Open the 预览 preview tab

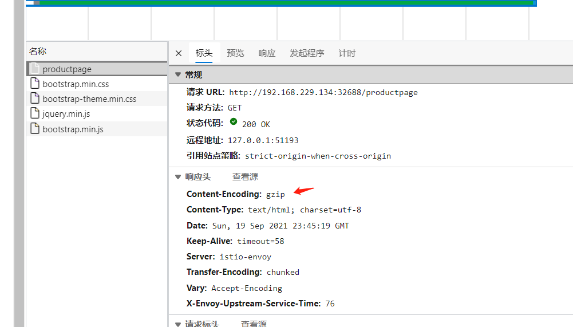pos(235,53)
